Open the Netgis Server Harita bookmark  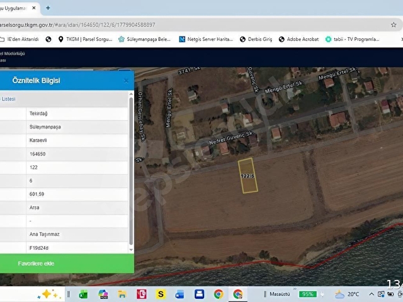point(206,39)
